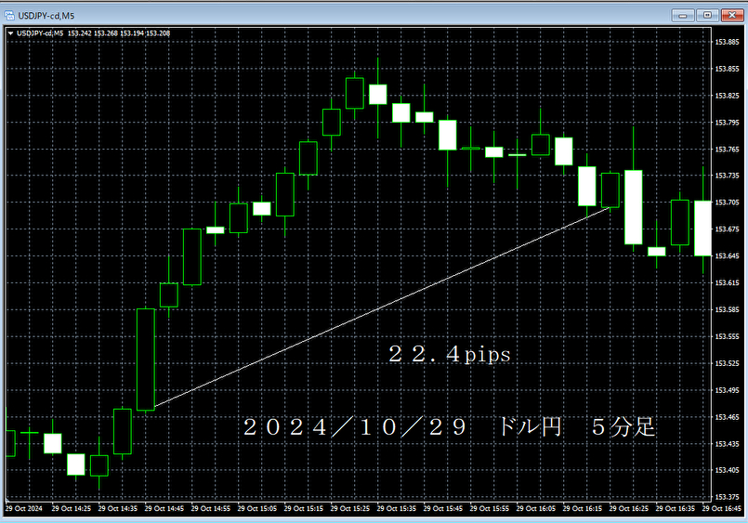
Task: Click the 153.525 price on the axis
Action: (727, 363)
